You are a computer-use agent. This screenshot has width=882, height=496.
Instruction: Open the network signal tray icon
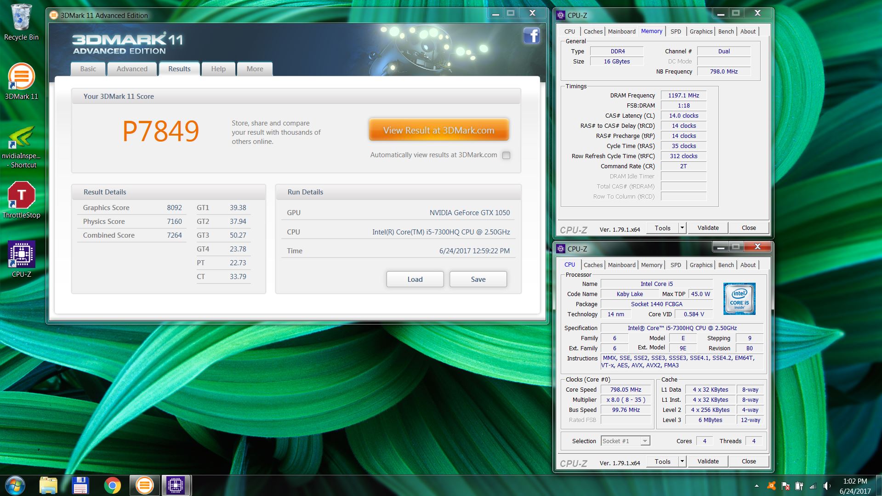pyautogui.click(x=813, y=486)
